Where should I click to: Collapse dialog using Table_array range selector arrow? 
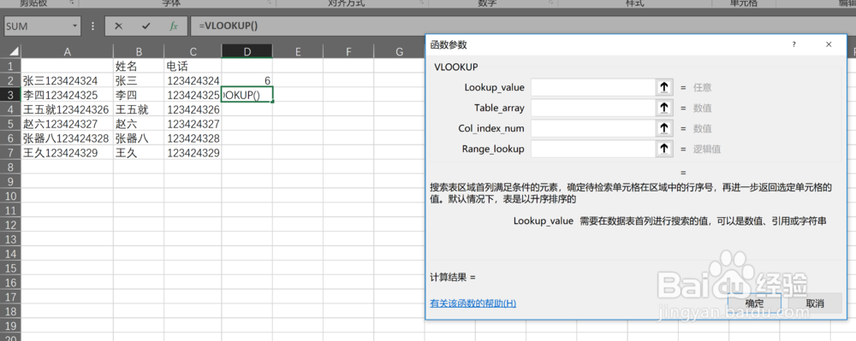point(664,108)
